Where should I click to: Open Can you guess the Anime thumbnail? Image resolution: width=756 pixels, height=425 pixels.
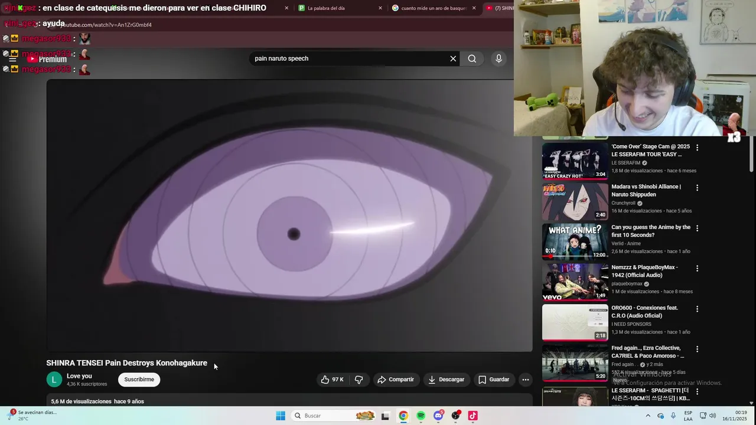tap(575, 241)
